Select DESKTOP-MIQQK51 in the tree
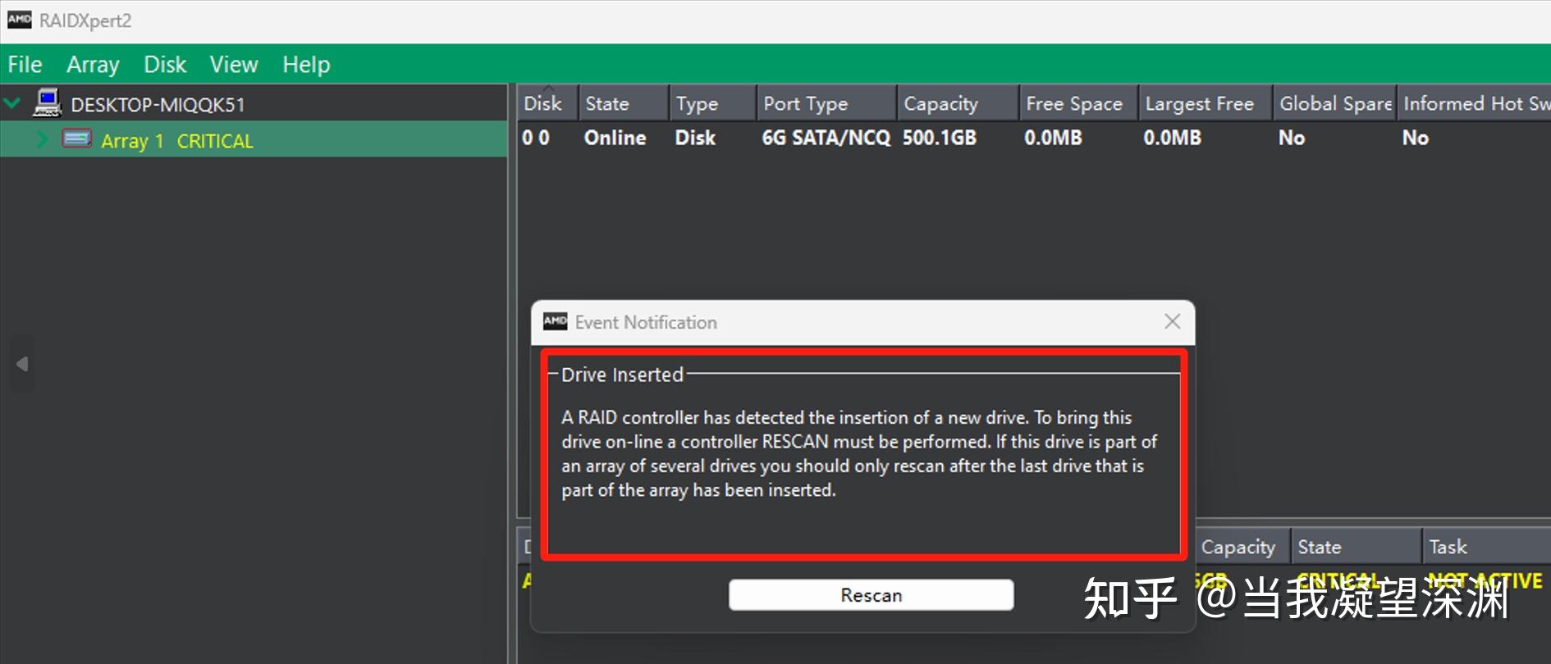 tap(158, 104)
